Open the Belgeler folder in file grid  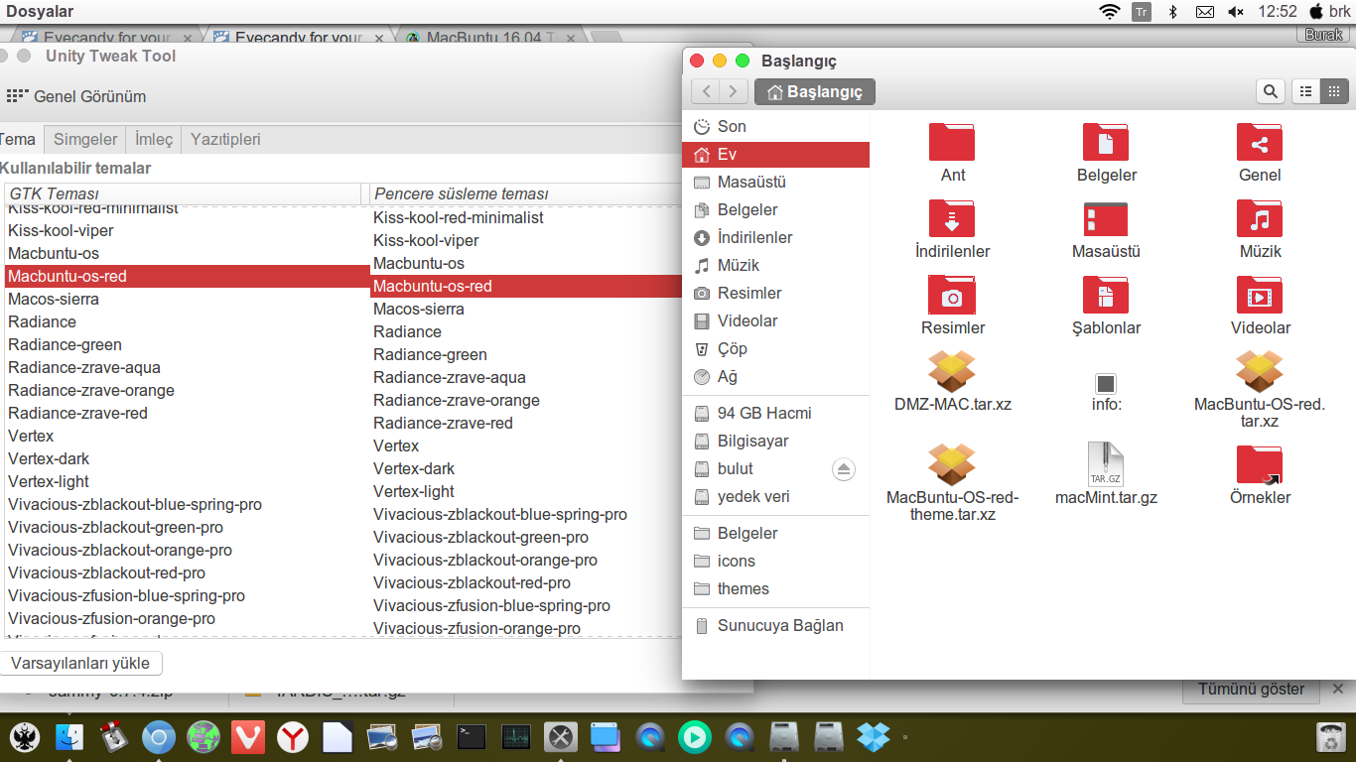point(1106,142)
